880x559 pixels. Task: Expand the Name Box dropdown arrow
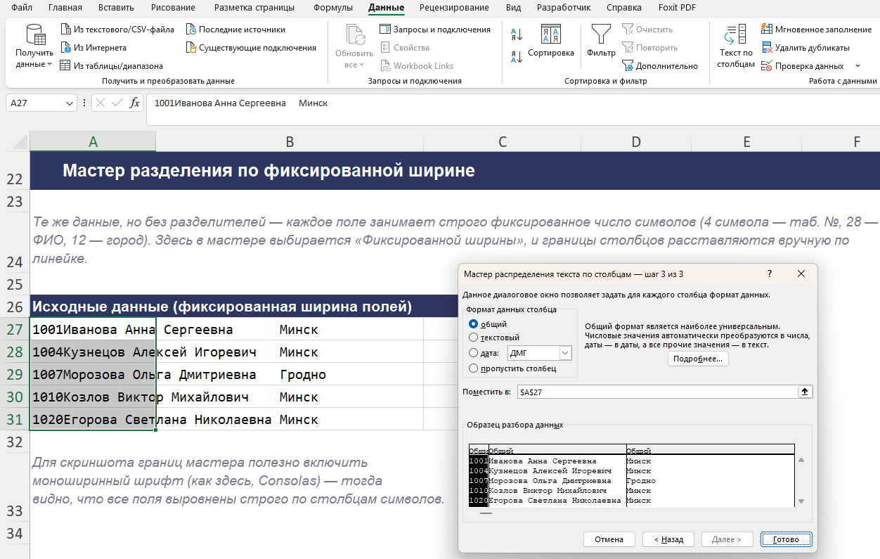click(x=70, y=103)
